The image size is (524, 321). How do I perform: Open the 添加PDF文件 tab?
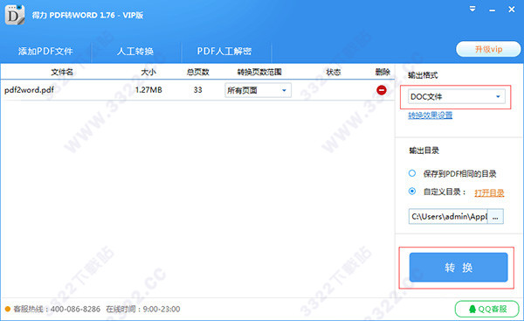click(45, 52)
